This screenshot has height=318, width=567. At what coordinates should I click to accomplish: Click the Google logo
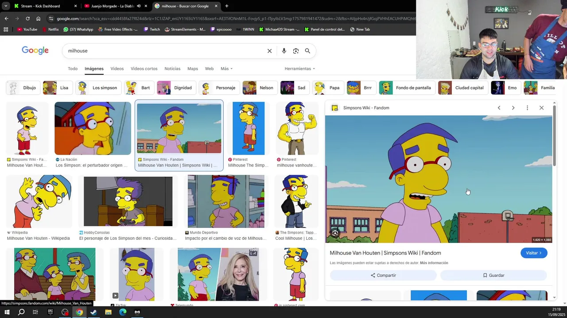pos(35,50)
